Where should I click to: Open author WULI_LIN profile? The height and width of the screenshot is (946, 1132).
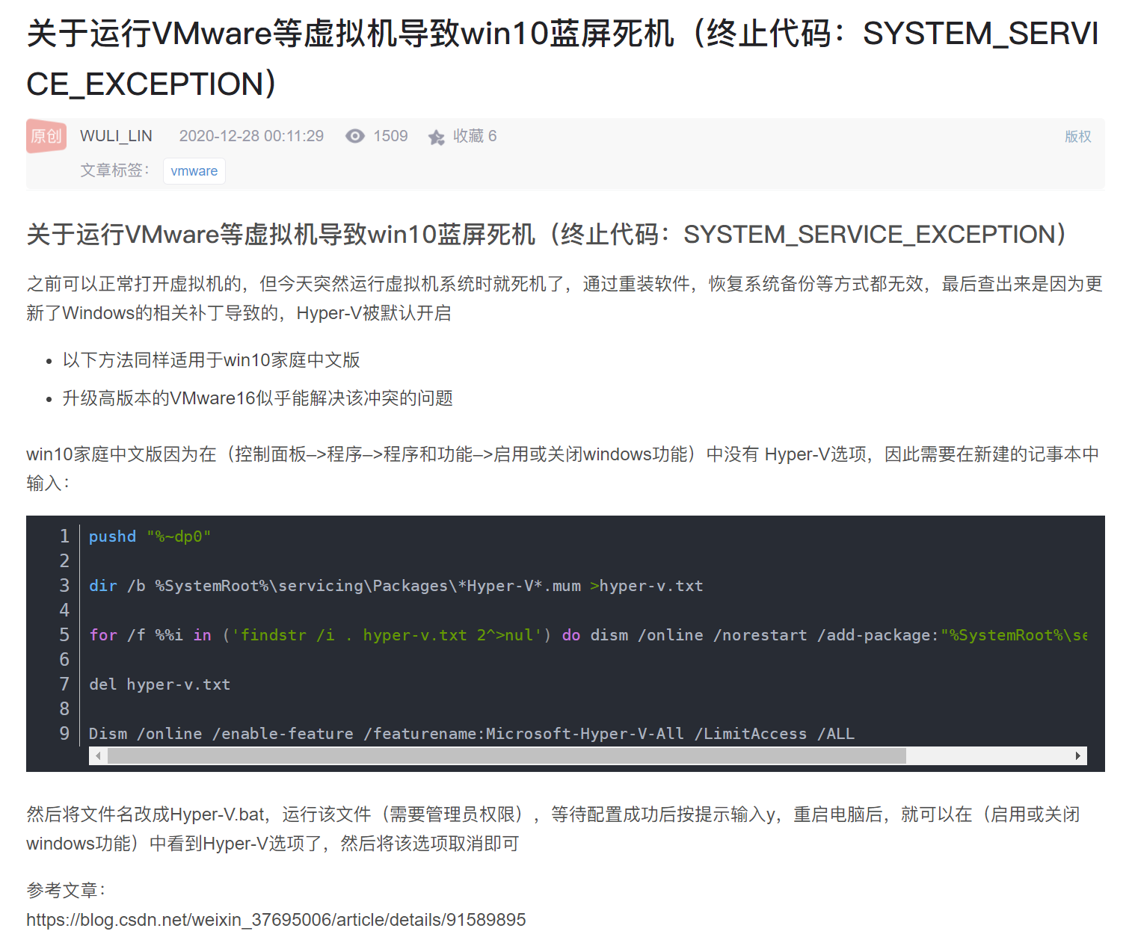click(116, 136)
